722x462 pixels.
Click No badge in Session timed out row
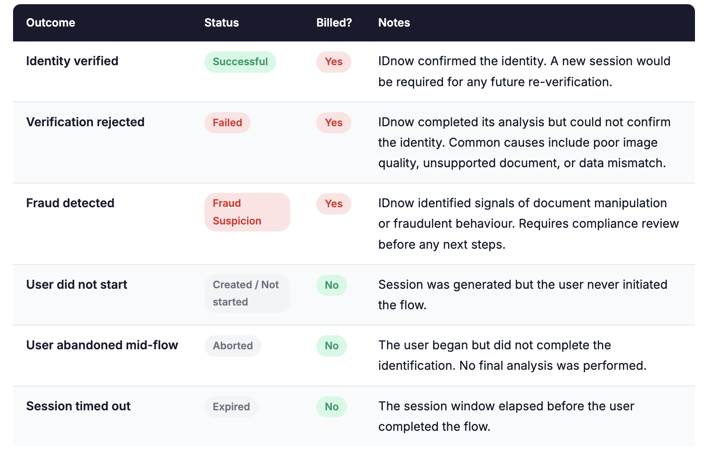pos(332,407)
